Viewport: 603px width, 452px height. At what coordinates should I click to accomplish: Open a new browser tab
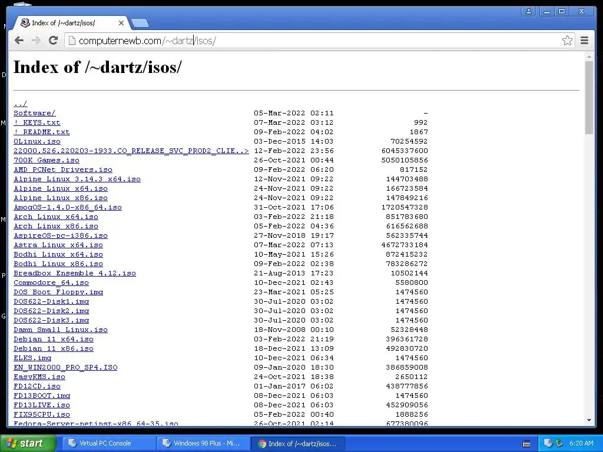pyautogui.click(x=140, y=24)
